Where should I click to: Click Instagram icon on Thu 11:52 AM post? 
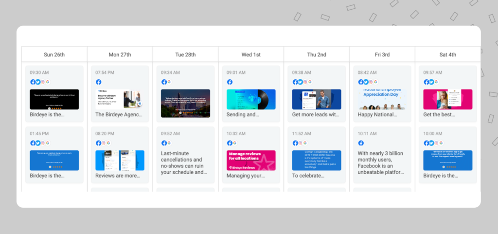coord(300,143)
